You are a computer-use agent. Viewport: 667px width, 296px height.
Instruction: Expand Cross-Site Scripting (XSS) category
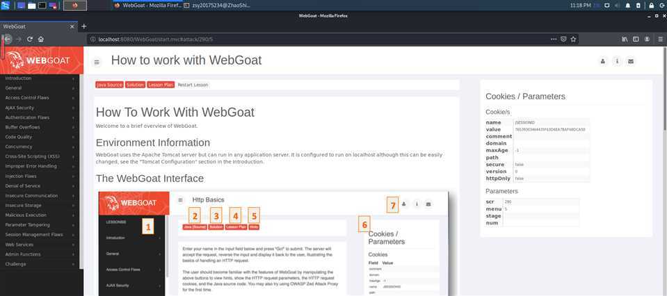point(40,156)
